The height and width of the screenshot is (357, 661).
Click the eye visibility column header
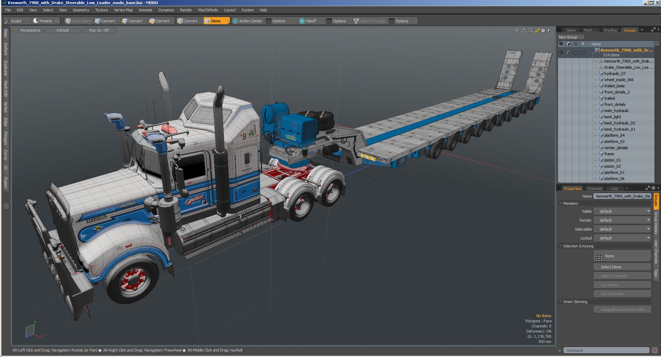pyautogui.click(x=561, y=44)
